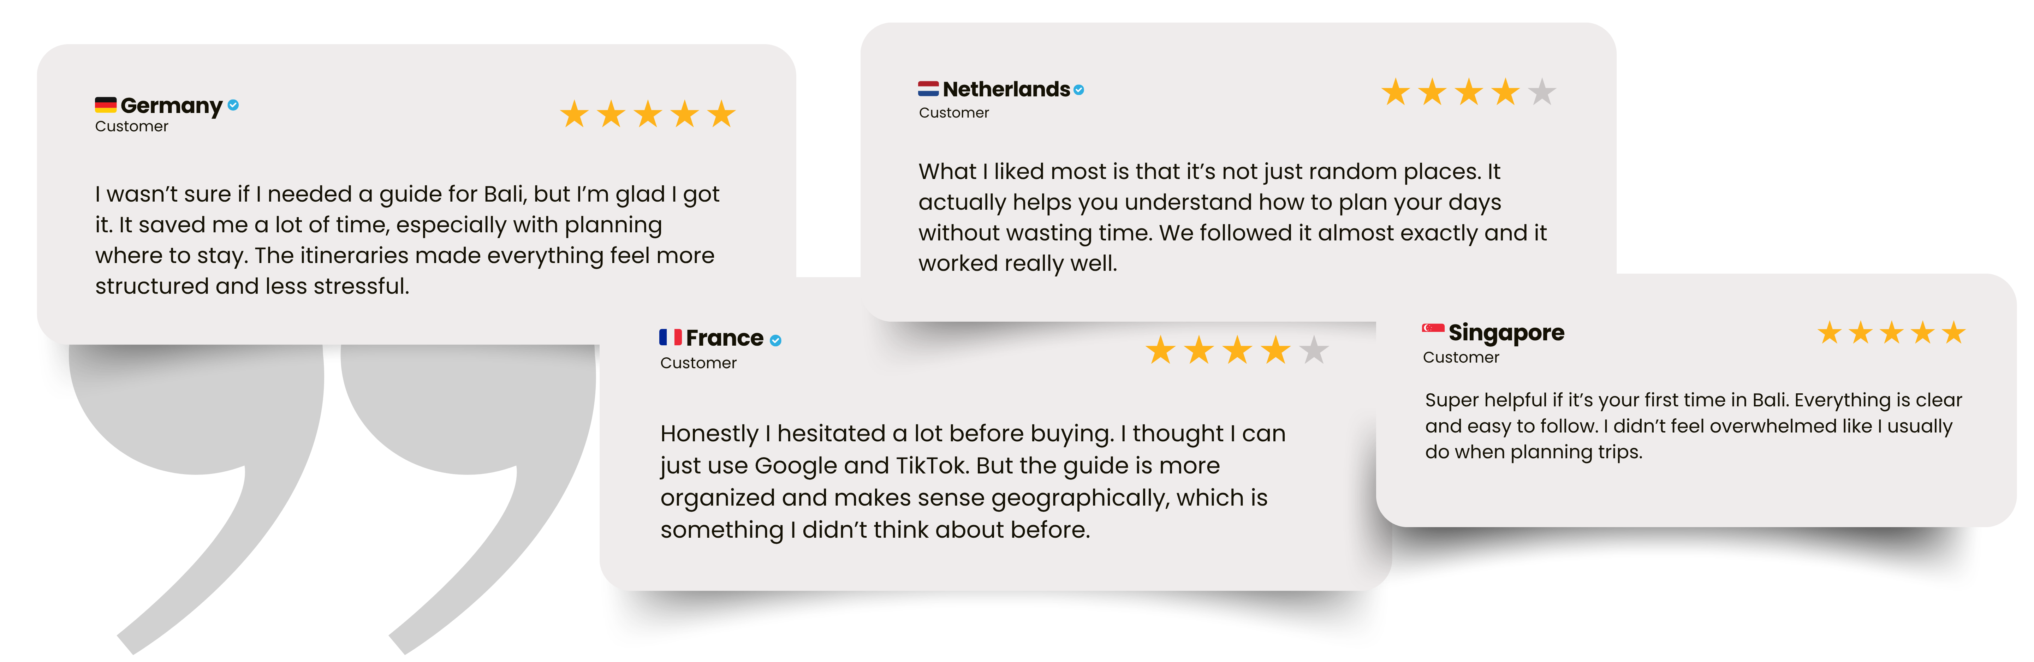This screenshot has height=662, width=2034.
Task: Click the fifth gray star in Netherlands review
Action: 1541,92
